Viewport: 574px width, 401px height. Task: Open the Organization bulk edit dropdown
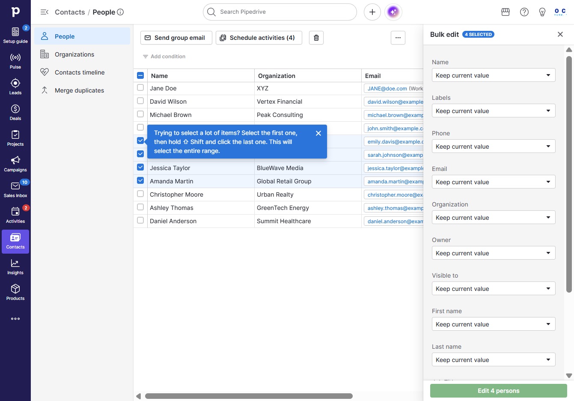tap(494, 218)
